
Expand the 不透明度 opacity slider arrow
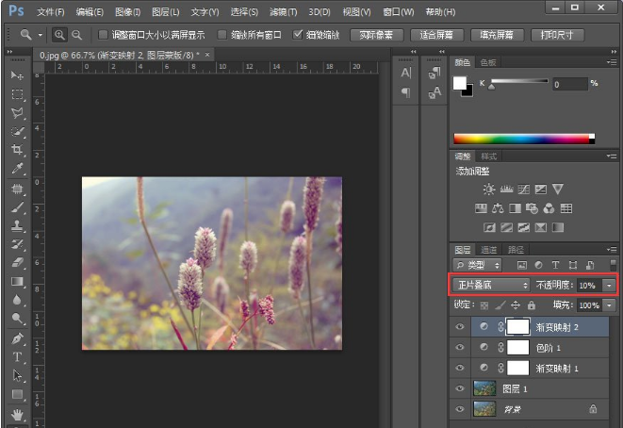click(x=609, y=285)
